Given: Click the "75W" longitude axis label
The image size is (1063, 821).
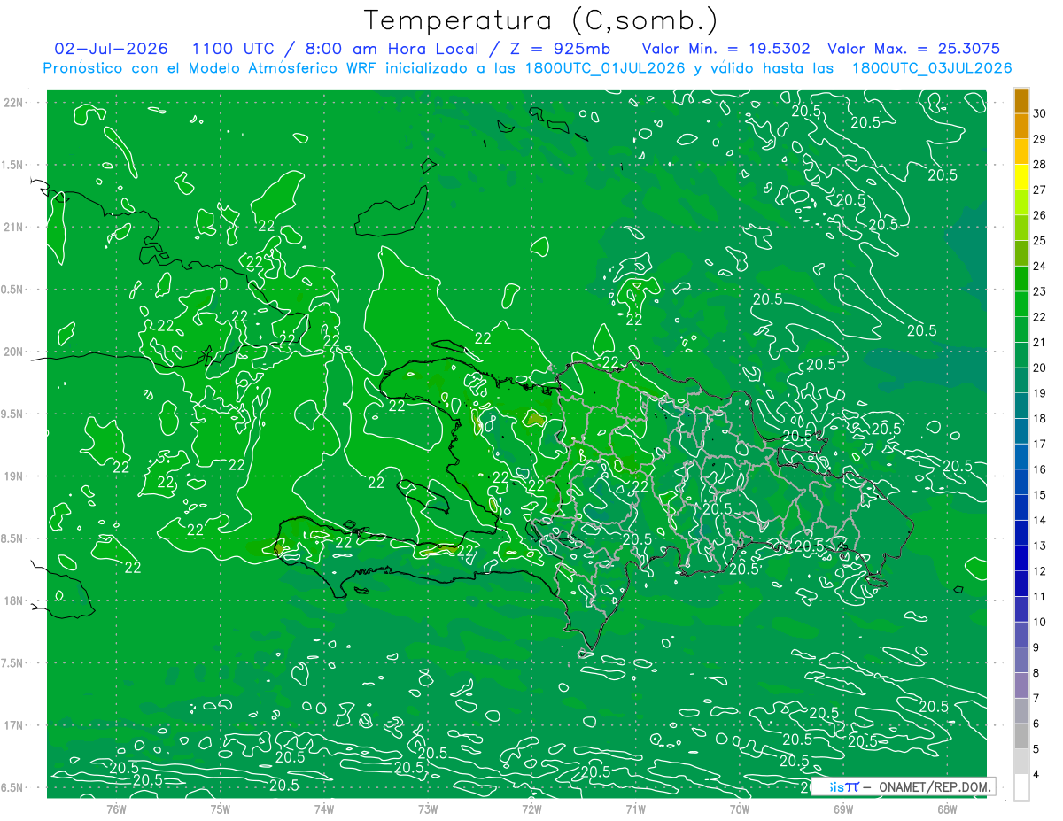Looking at the screenshot, I should pos(221,808).
